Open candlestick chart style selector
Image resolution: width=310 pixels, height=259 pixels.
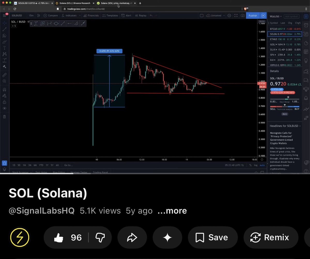click(39, 15)
